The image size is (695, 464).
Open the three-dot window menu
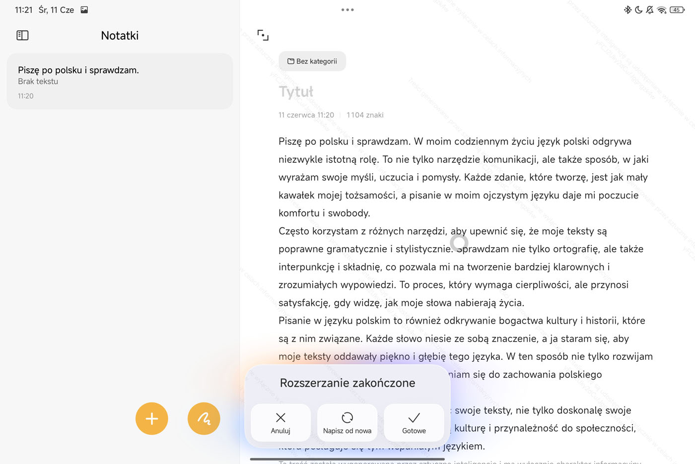point(347,9)
